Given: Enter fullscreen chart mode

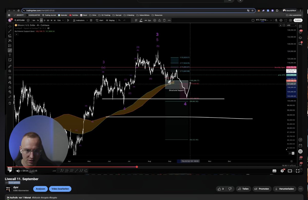Looking at the screenshot, I should pos(285,20).
